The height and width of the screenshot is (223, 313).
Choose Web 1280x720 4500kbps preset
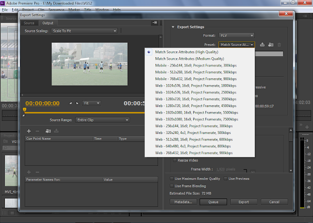point(200,106)
